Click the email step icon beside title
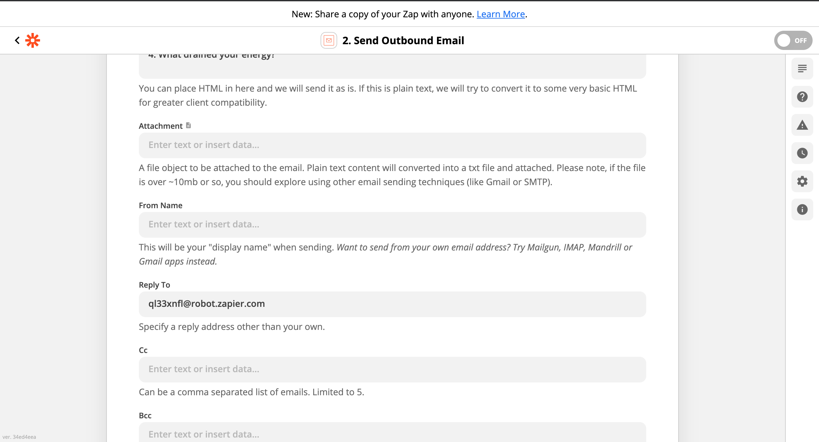Image resolution: width=819 pixels, height=442 pixels. pyautogui.click(x=329, y=40)
